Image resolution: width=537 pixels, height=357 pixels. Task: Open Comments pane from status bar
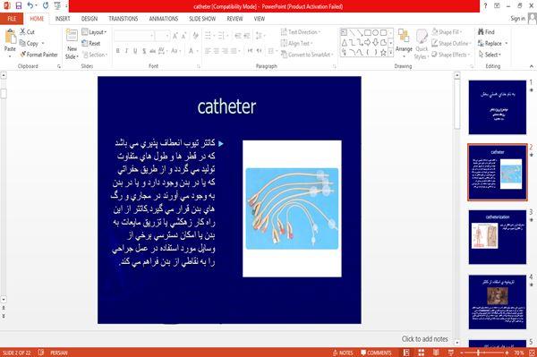[x=376, y=353]
